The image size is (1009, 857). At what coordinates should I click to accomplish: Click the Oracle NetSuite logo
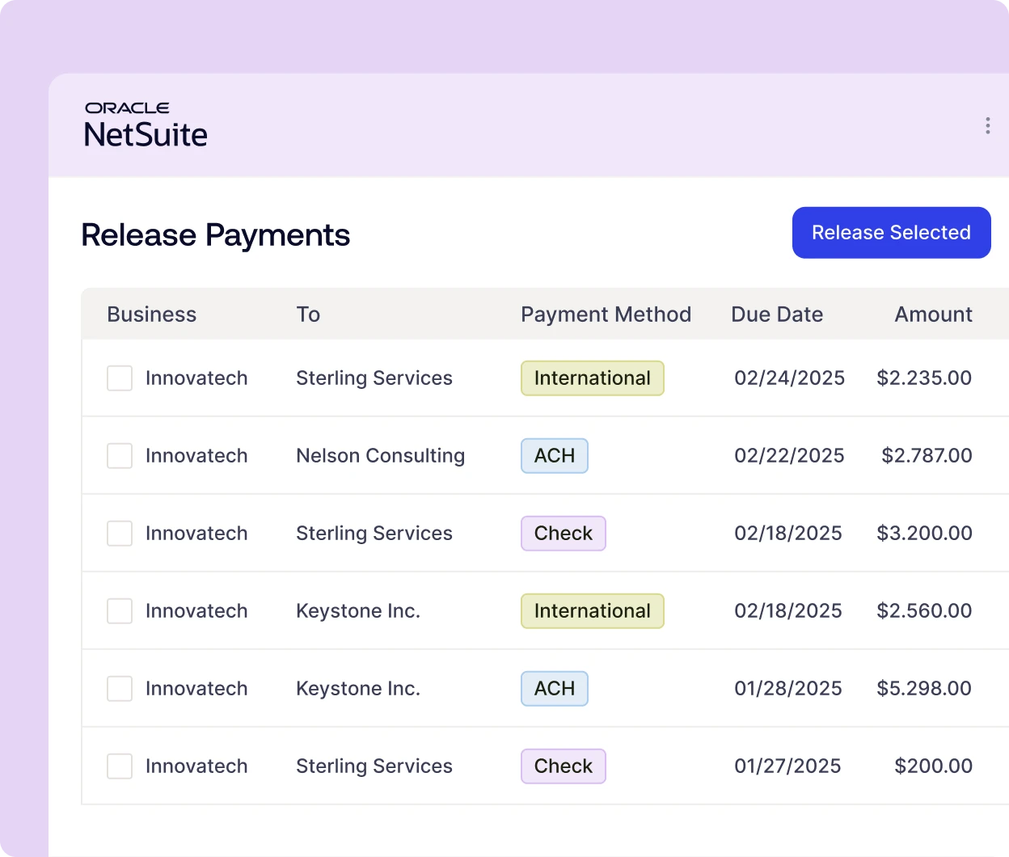146,125
